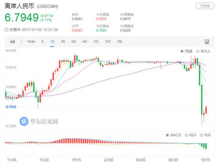Image resolution: width=216 pixels, height=164 pixels.
Task: Select the 4H interval tab
Action: 85,42
